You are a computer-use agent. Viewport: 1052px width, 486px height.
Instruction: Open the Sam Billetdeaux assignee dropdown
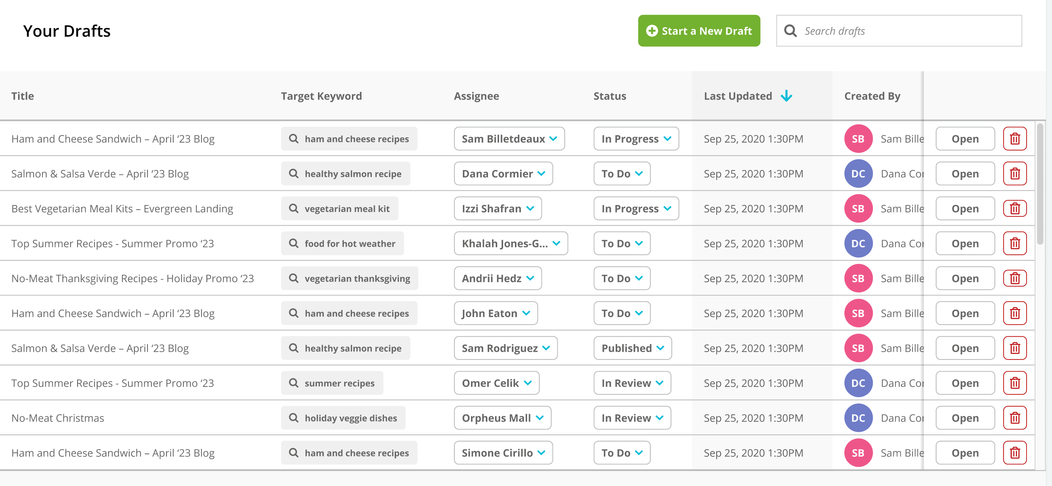click(x=509, y=139)
